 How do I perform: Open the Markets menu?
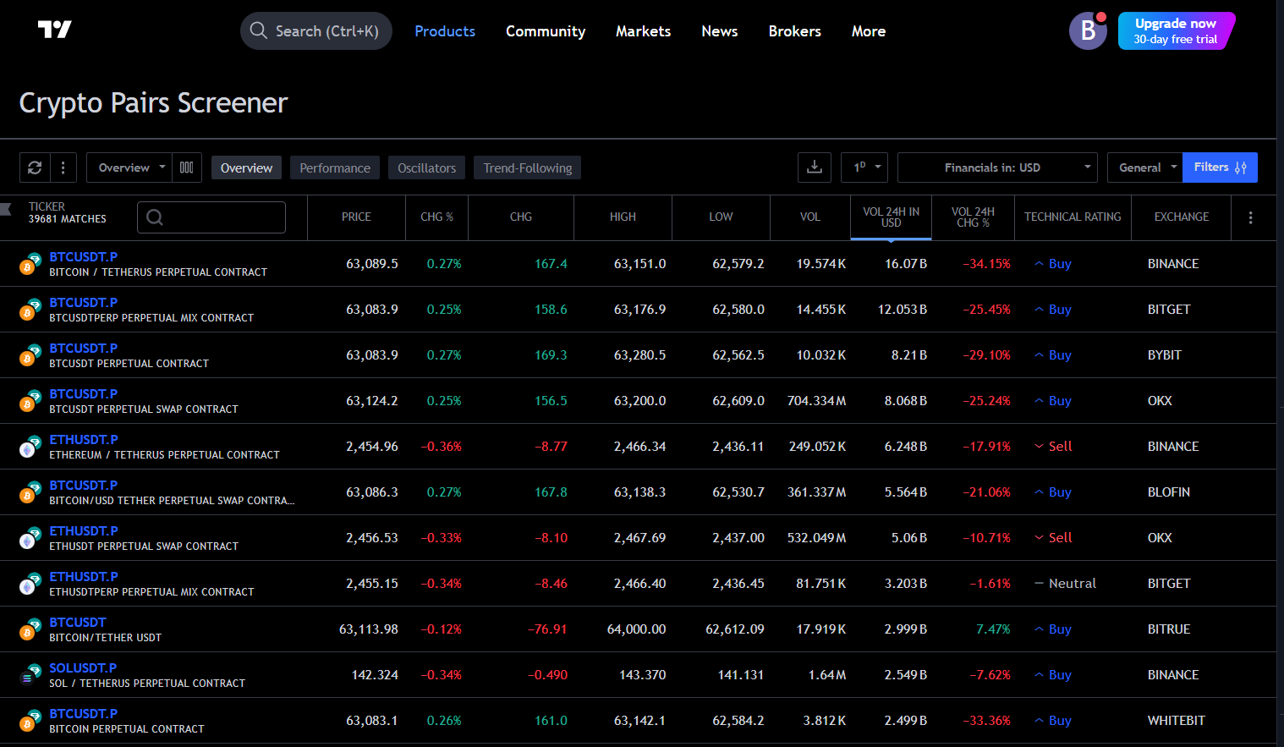[643, 31]
